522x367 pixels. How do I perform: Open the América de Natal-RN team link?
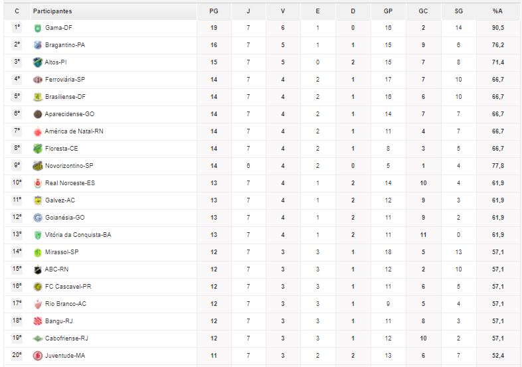pos(74,131)
